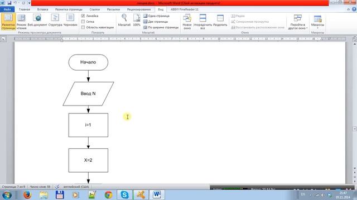Redo action in quick access toolbar
This screenshot has height=200, width=357.
pos(23,3)
